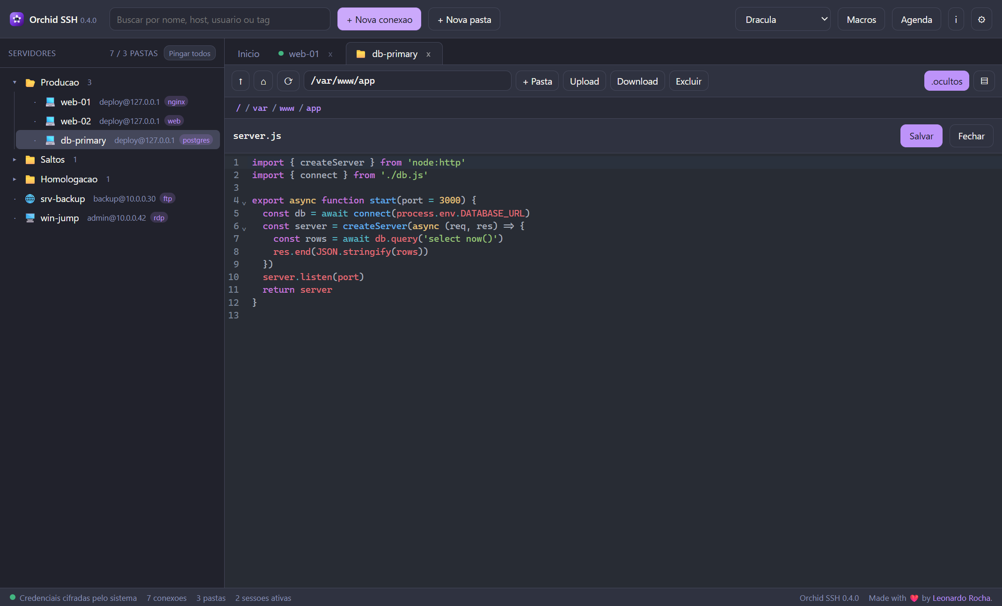
Task: Click the Download button
Action: click(637, 81)
